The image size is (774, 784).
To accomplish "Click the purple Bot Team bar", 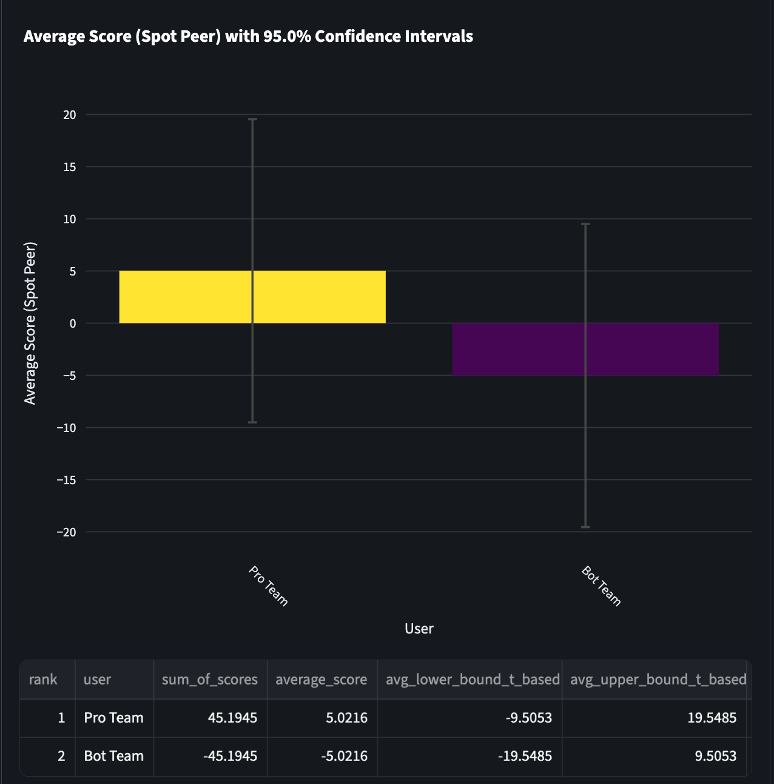I will pos(585,349).
